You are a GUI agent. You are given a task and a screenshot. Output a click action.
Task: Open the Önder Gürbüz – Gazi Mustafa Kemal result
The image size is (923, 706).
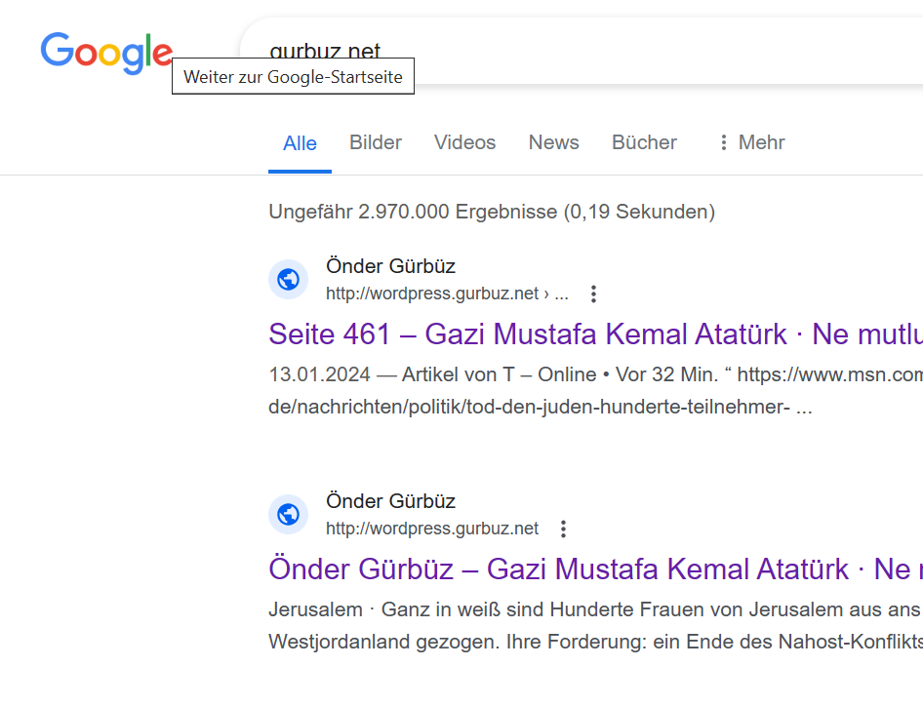(596, 569)
